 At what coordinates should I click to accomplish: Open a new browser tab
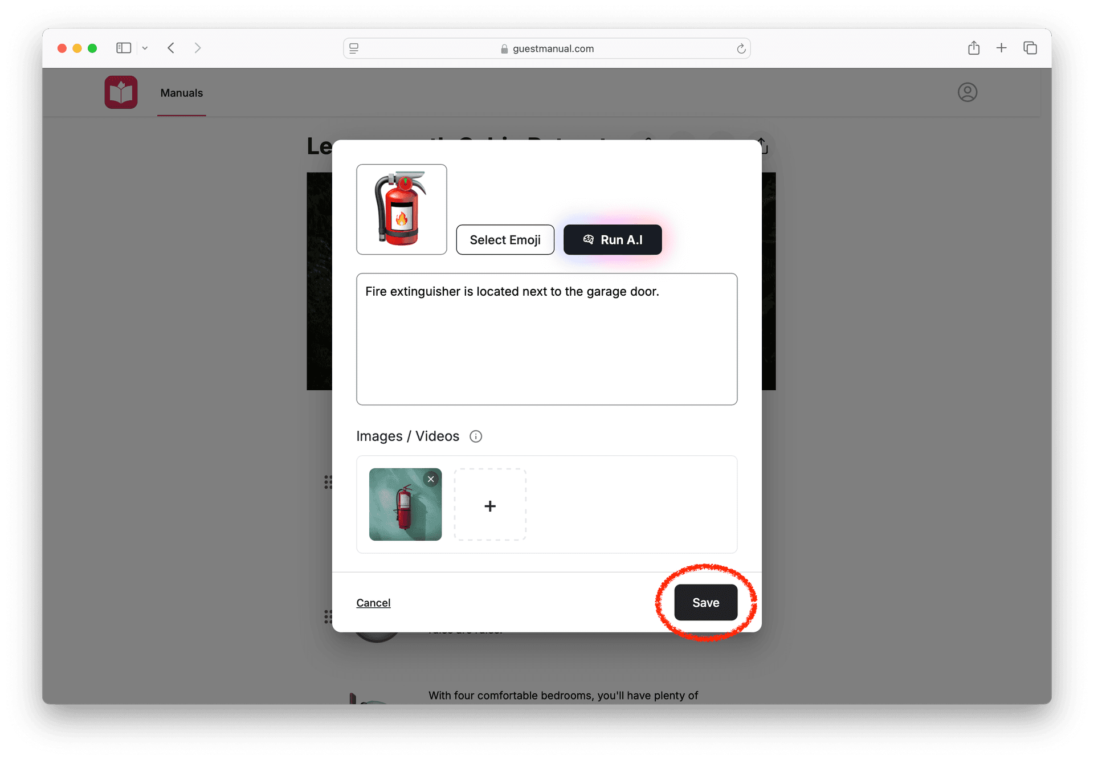coord(1001,48)
